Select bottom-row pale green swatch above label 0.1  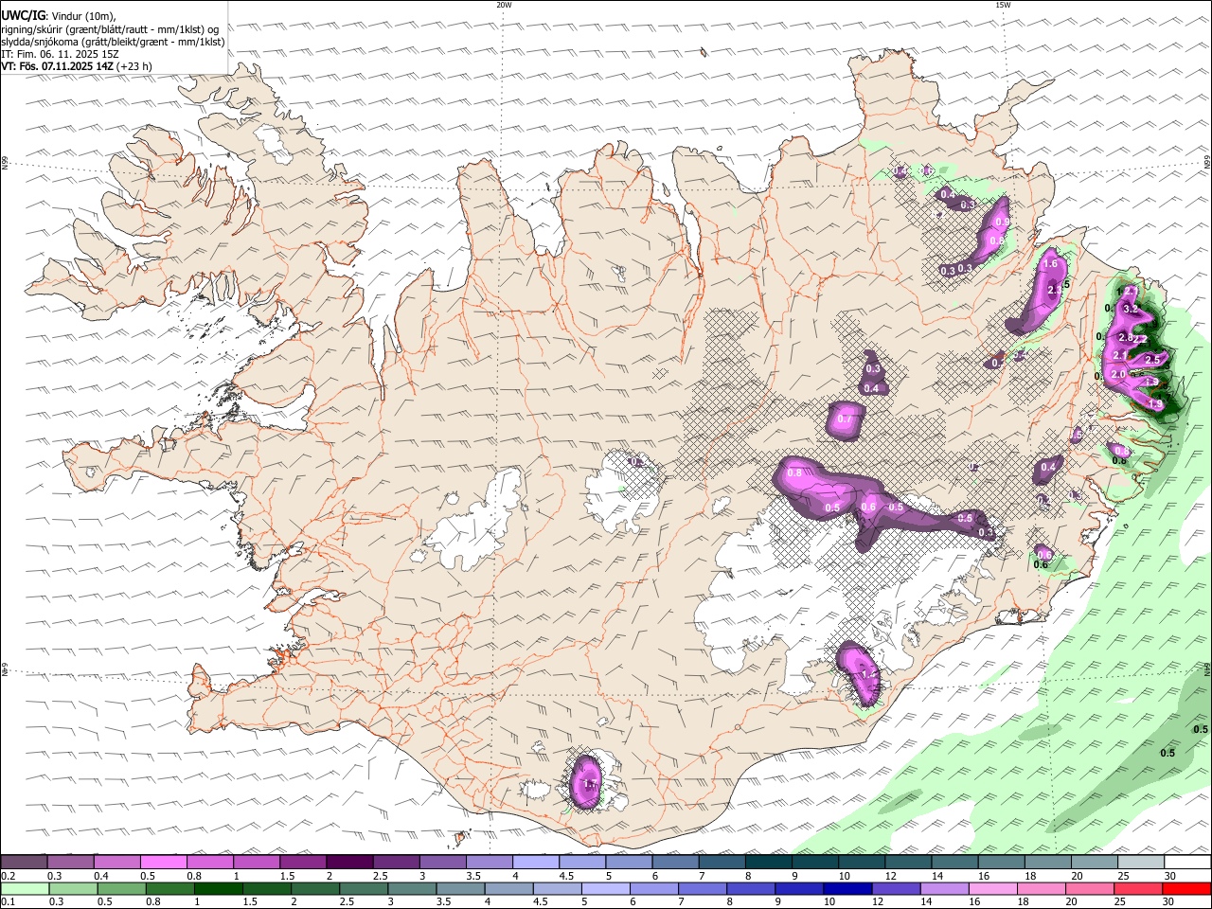click(x=25, y=889)
